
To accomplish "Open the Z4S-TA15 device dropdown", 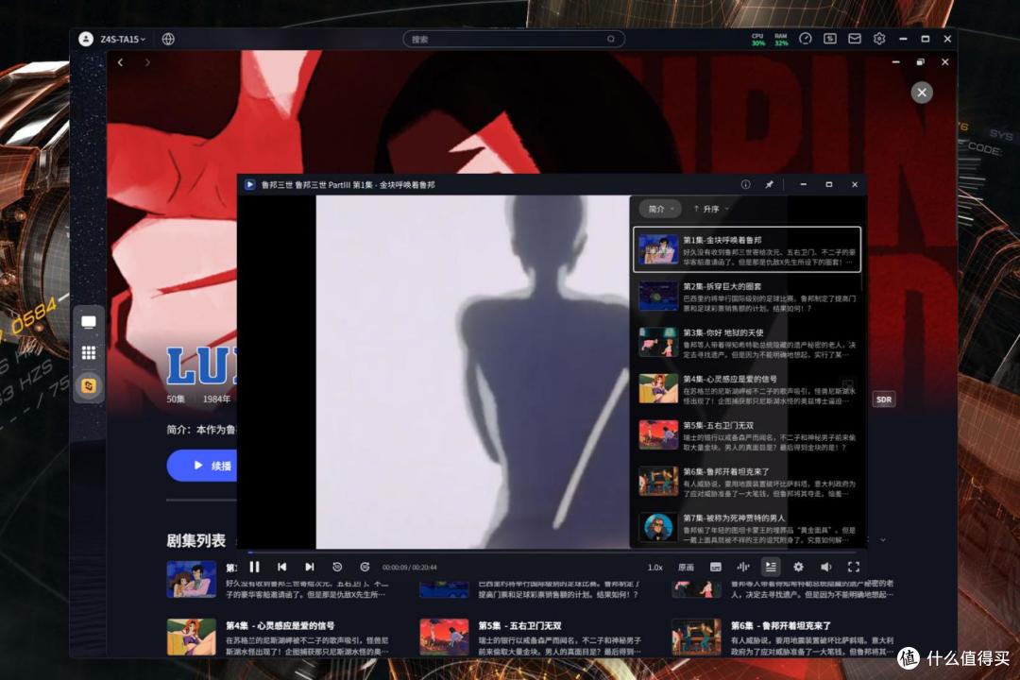I will coord(123,39).
